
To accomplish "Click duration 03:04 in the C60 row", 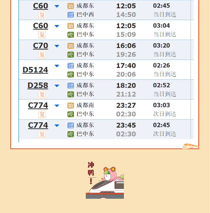I will pyautogui.click(x=161, y=25).
